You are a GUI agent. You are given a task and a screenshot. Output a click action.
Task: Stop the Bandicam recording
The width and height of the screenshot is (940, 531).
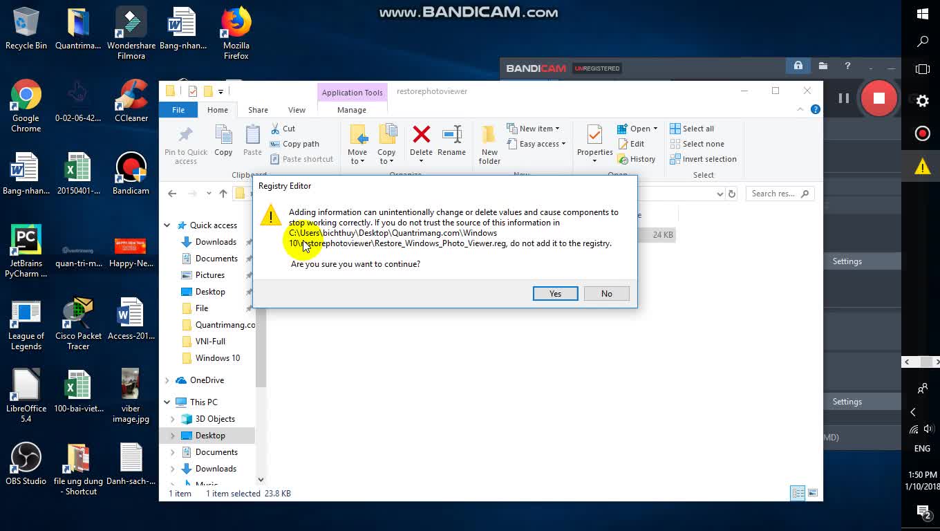point(878,98)
